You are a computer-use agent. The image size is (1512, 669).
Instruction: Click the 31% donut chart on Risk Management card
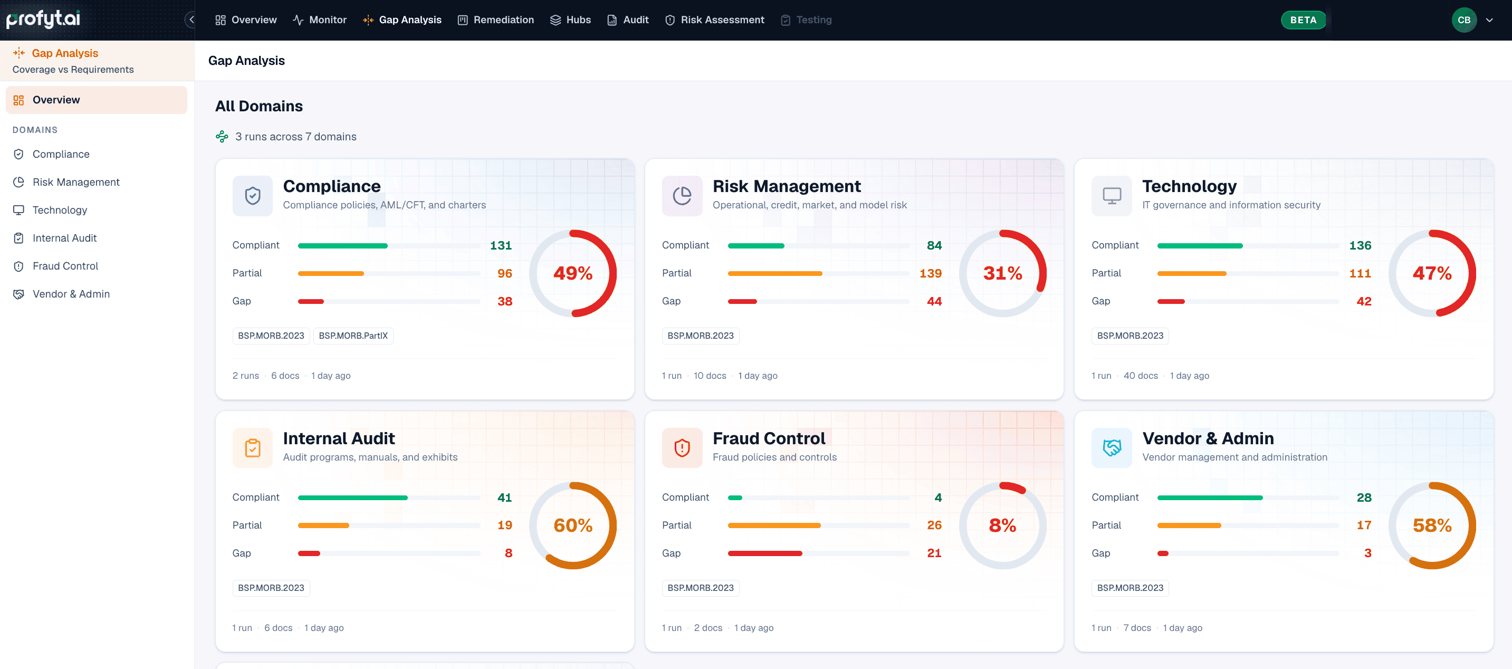click(1002, 273)
